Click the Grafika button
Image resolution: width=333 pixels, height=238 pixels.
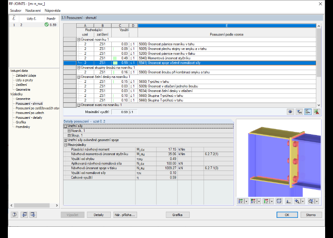pos(177,215)
